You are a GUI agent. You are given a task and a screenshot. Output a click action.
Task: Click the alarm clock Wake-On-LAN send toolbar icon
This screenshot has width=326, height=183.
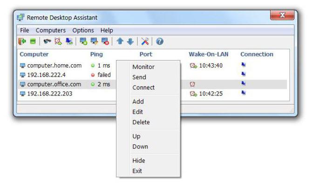(x=58, y=41)
